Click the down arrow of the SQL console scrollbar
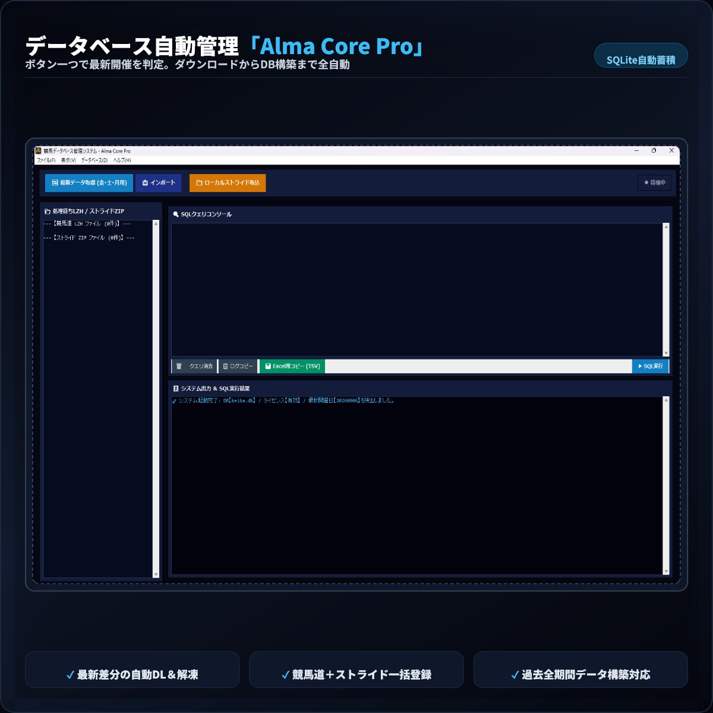713x713 pixels. point(666,353)
